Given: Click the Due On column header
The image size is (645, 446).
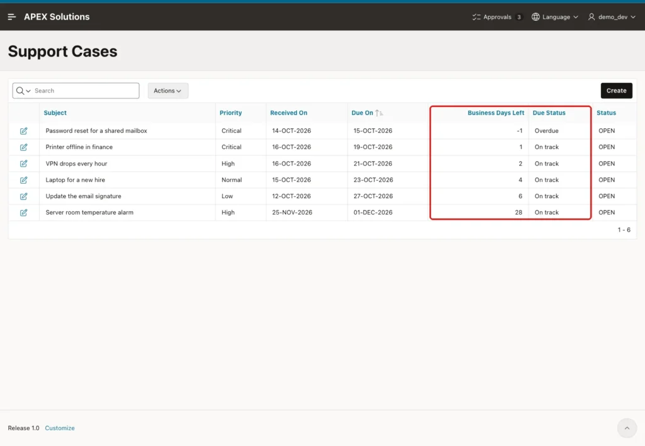Looking at the screenshot, I should coord(362,113).
